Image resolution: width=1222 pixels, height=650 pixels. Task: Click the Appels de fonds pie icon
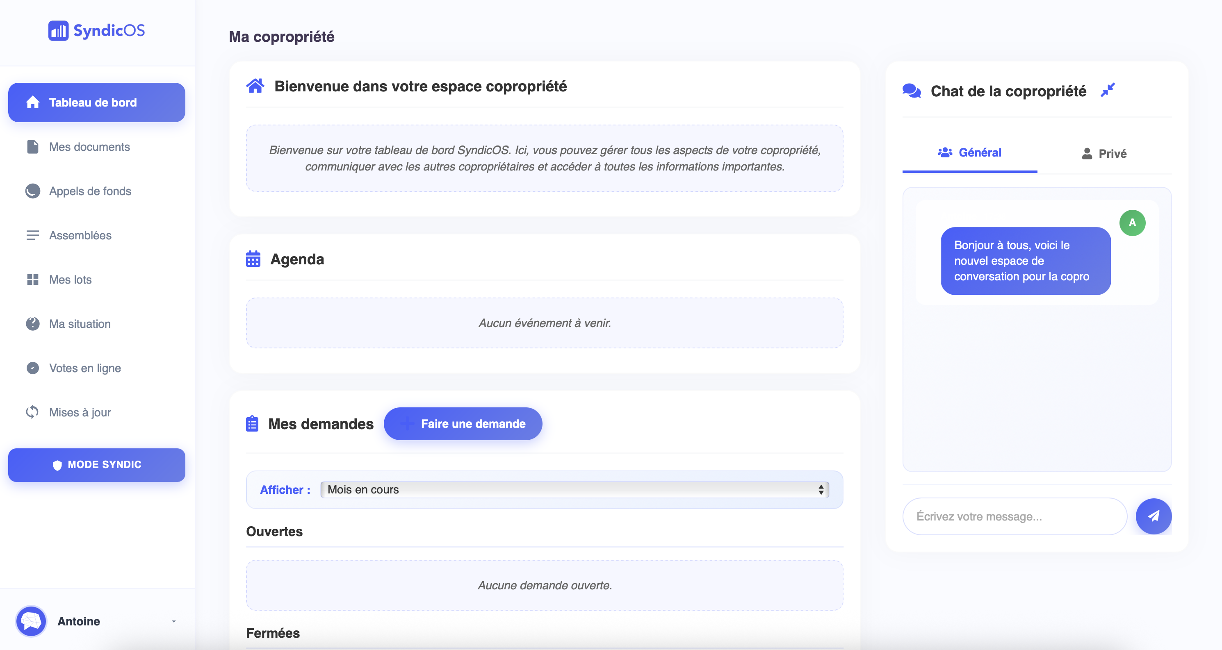[x=32, y=191]
